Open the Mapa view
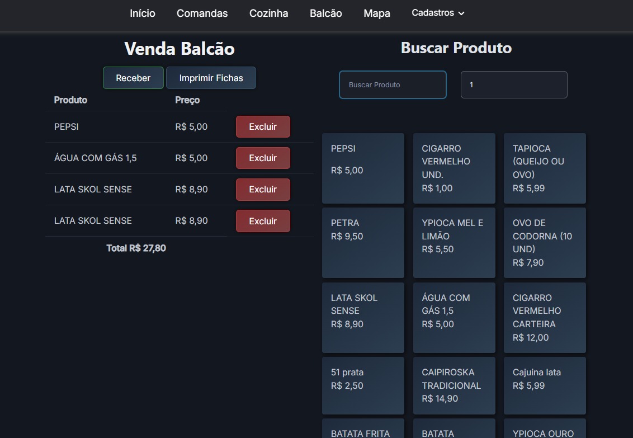The width and height of the screenshot is (633, 438). click(x=376, y=13)
